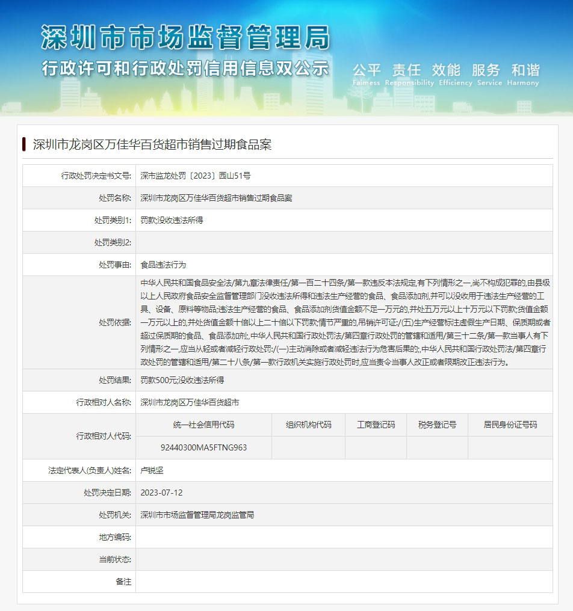
Task: Click the 处罚依据 legal basis paragraph
Action: coord(345,323)
